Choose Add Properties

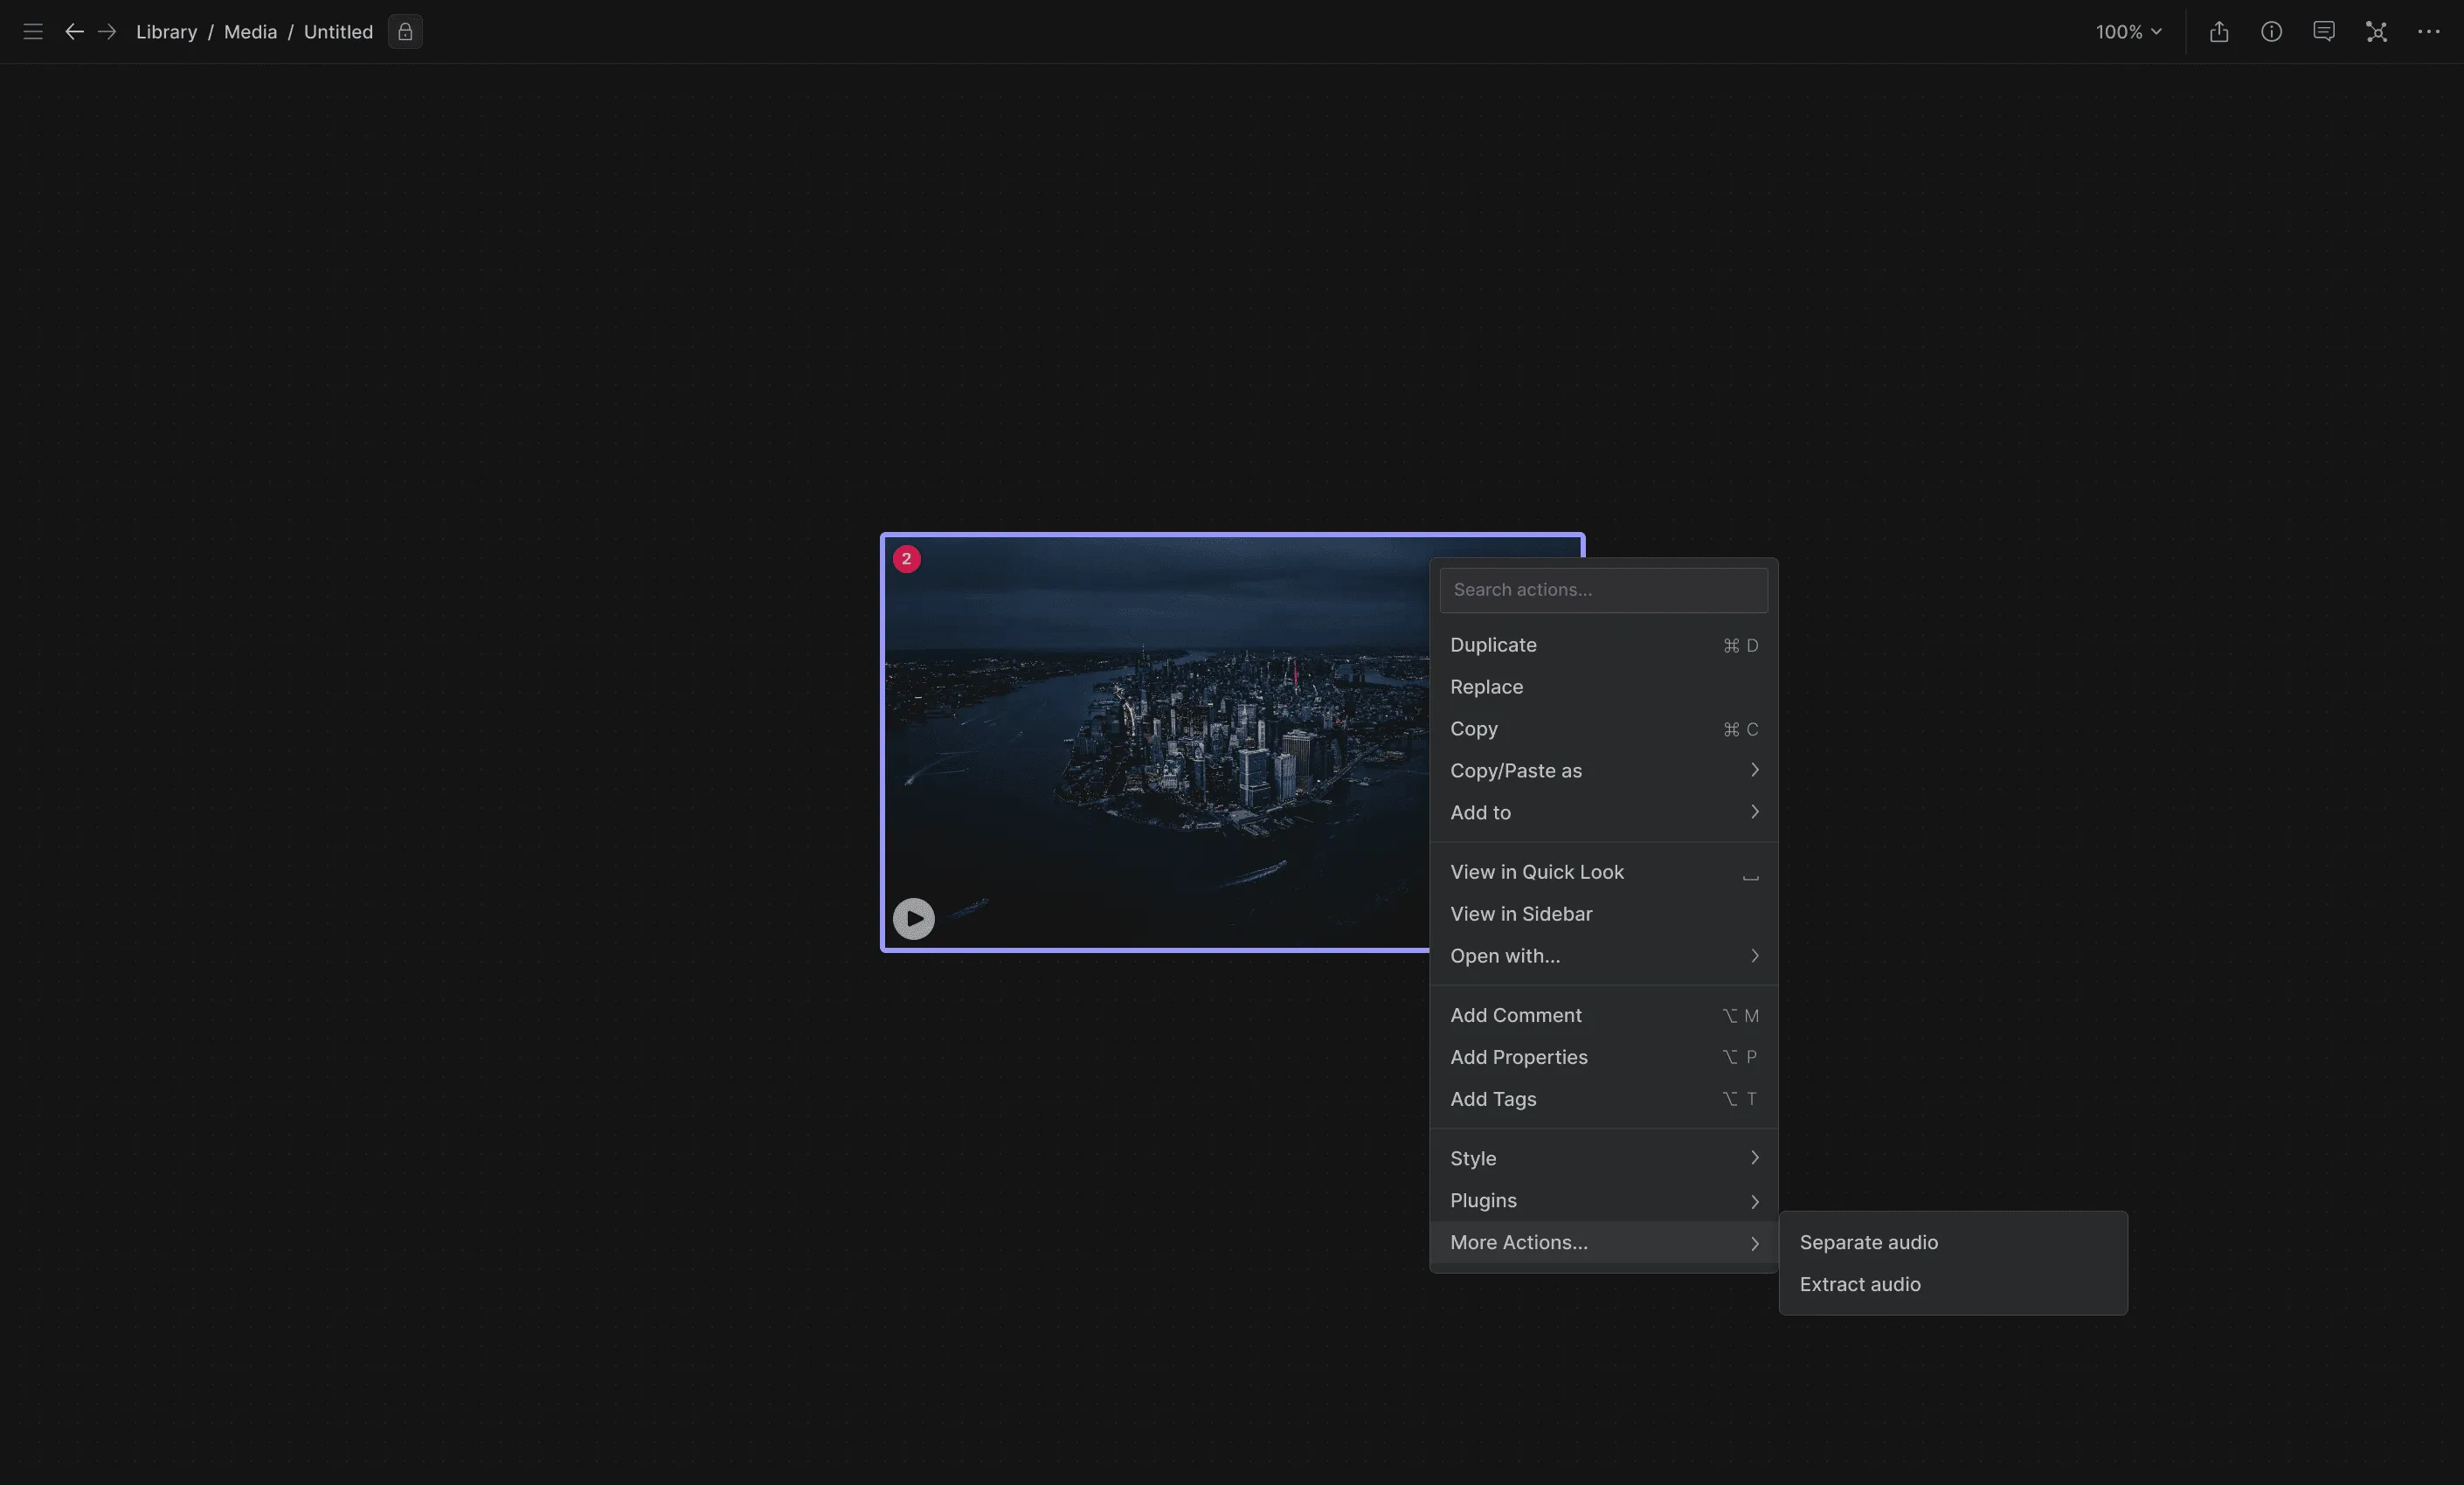[1603, 1057]
